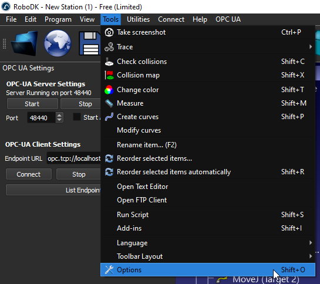Click the RoboDK logo in title bar
This screenshot has height=284, width=320.
pos(6,6)
